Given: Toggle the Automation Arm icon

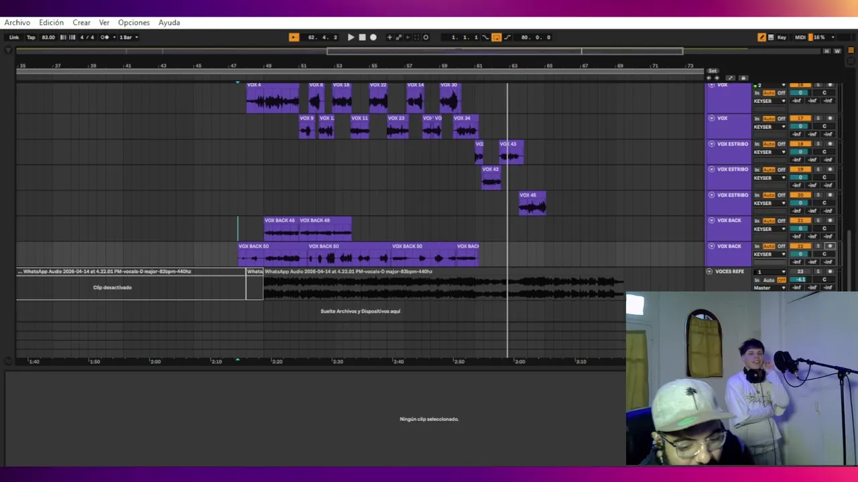Looking at the screenshot, I should [x=399, y=37].
